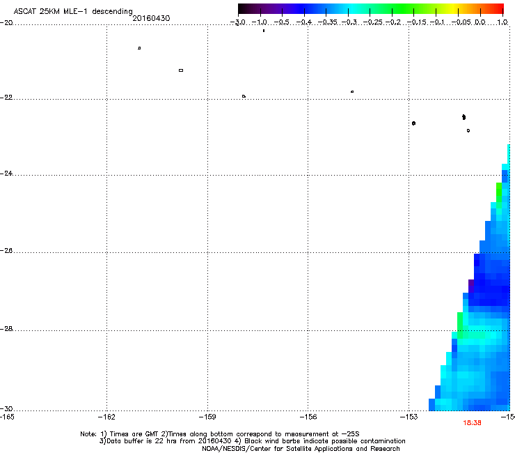Click the -28 latitude axis label

(x=6, y=329)
